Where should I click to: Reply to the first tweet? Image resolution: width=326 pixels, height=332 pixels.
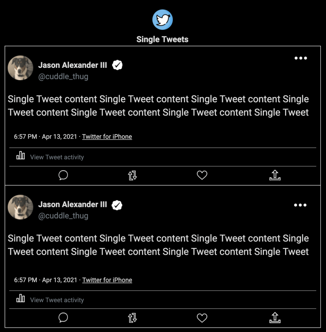point(63,175)
